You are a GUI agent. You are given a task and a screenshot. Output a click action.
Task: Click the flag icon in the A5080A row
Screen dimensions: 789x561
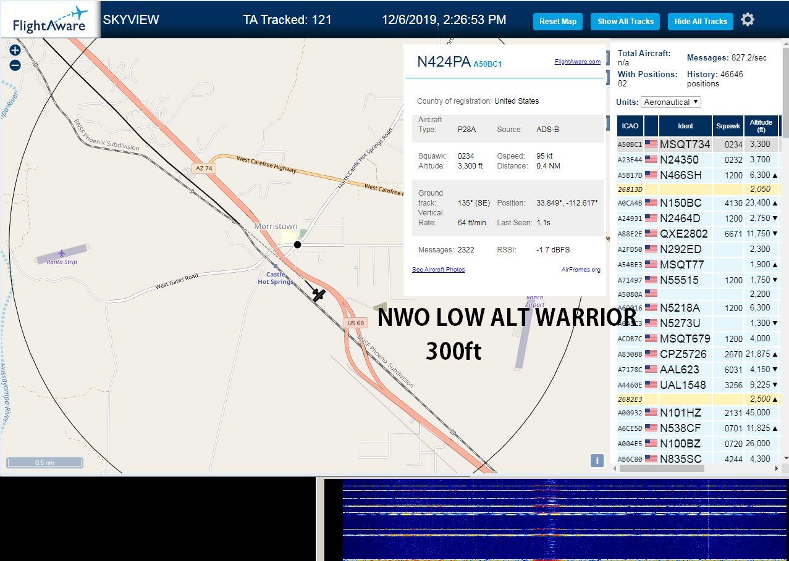651,294
